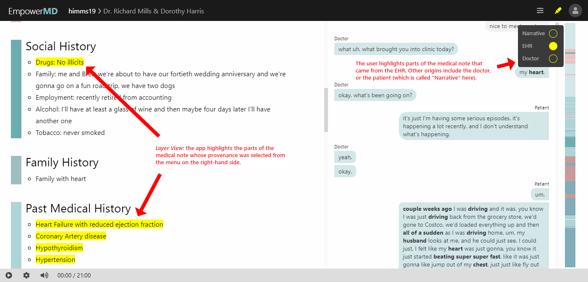Screen dimensions: 588x282
Task: Click the himms19 breadcrumb link
Action: (81, 11)
